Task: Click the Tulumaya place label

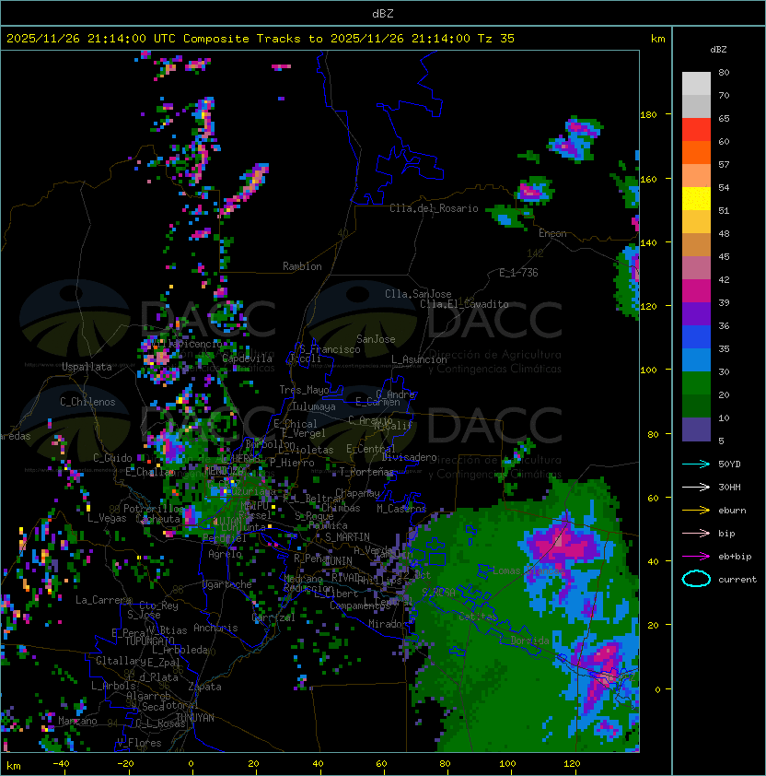Action: click(314, 406)
